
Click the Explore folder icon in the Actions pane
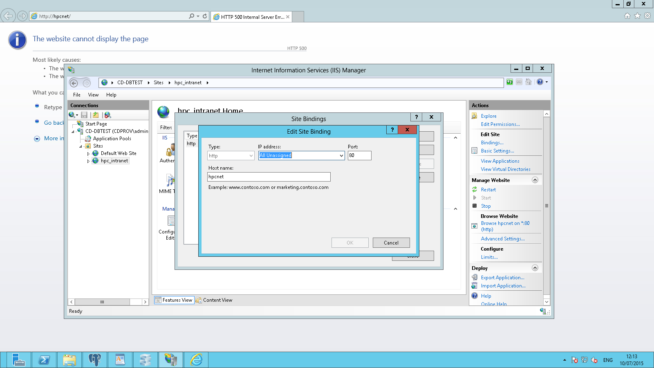475,116
